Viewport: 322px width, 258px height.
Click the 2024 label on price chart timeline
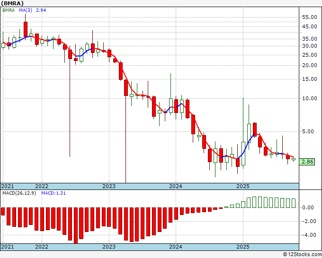(176, 186)
